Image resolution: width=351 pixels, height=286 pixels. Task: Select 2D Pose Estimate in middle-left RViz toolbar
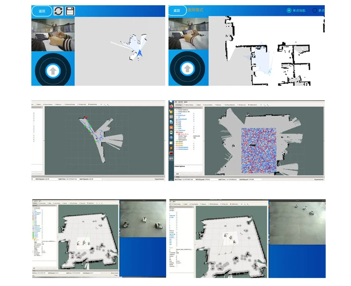tap(69, 104)
